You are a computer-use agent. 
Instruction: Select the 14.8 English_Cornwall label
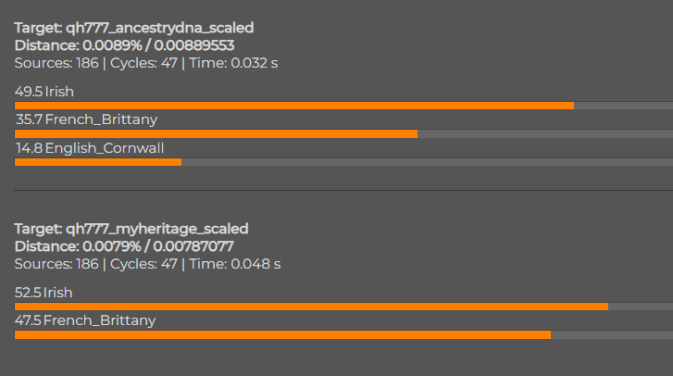click(90, 148)
